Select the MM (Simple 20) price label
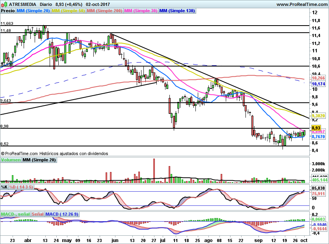Screen dimensions: 329x244 click(33, 11)
